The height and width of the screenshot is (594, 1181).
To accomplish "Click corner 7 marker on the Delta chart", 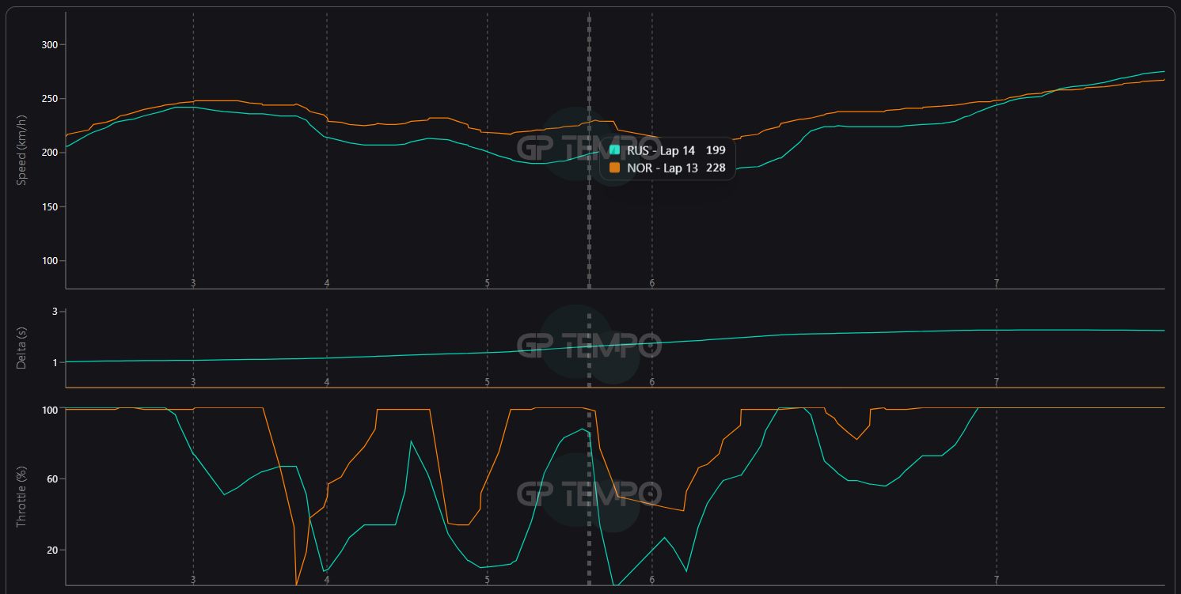I will (997, 382).
